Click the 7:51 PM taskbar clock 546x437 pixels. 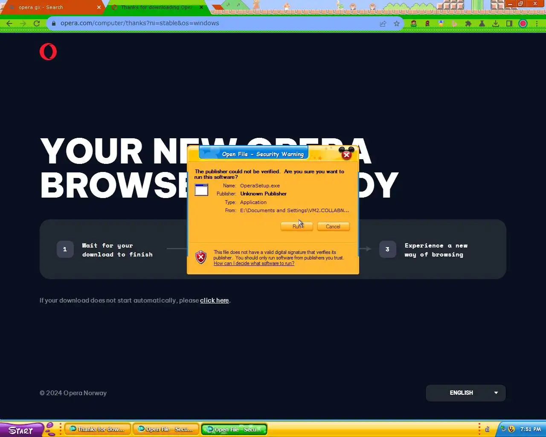(531, 429)
